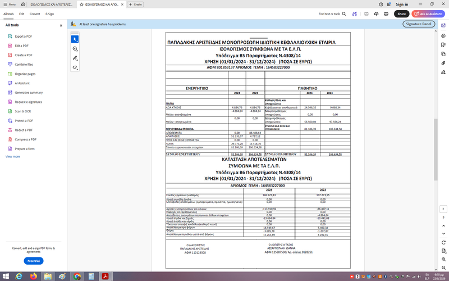Activate the selection arrow tool
This screenshot has width=449, height=281.
(75, 39)
